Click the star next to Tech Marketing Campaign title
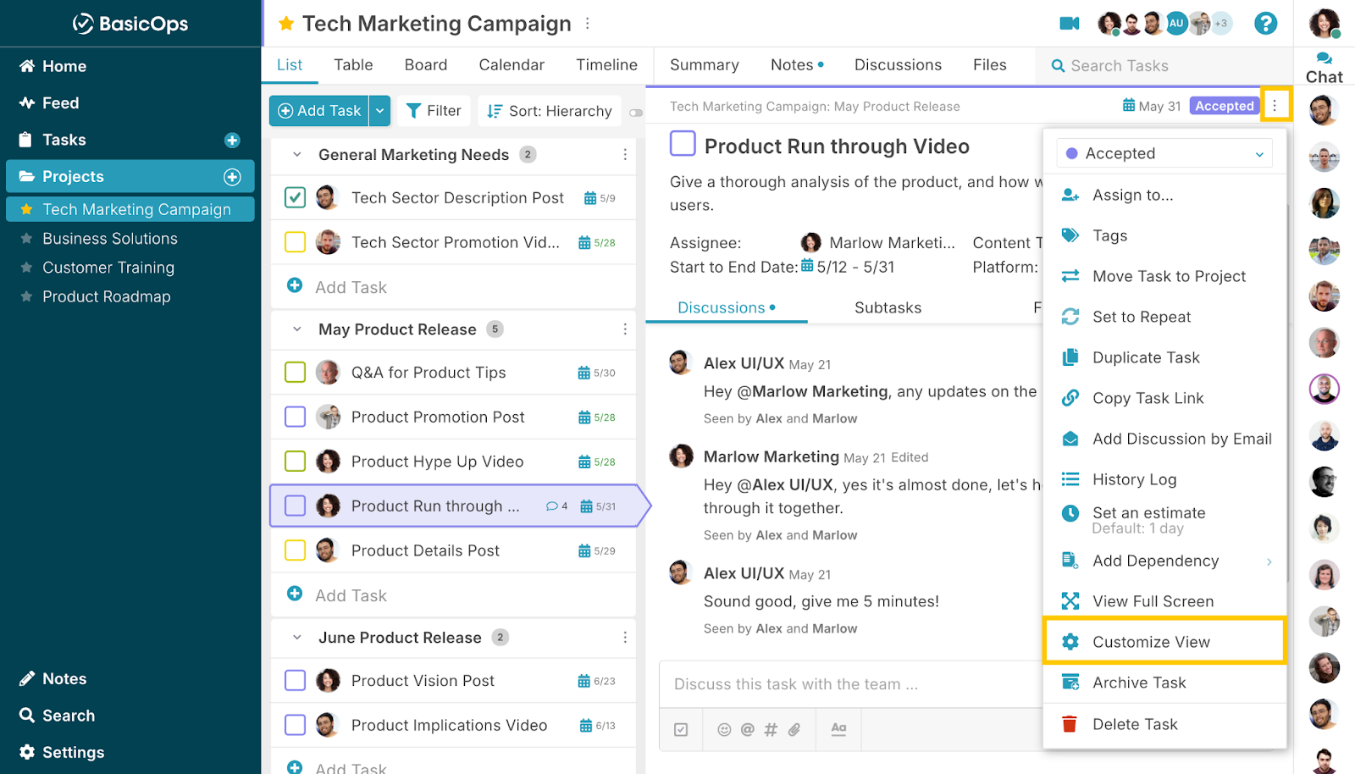Image resolution: width=1355 pixels, height=774 pixels. click(x=286, y=24)
